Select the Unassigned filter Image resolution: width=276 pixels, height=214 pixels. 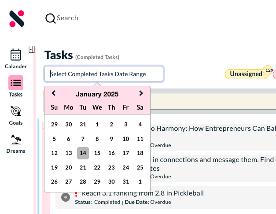pyautogui.click(x=246, y=74)
